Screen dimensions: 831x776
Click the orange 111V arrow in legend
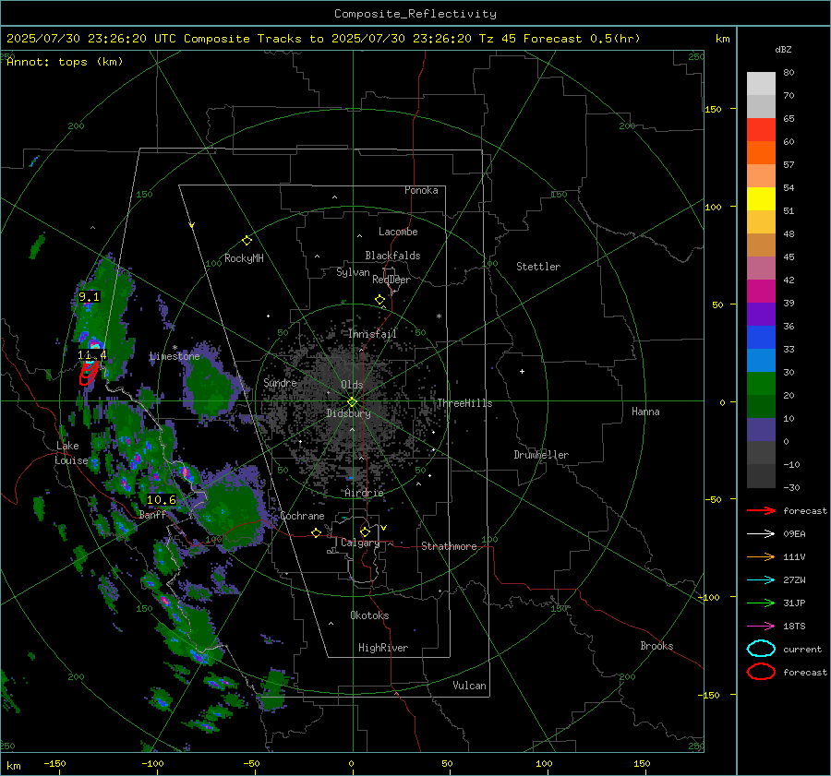pos(761,556)
